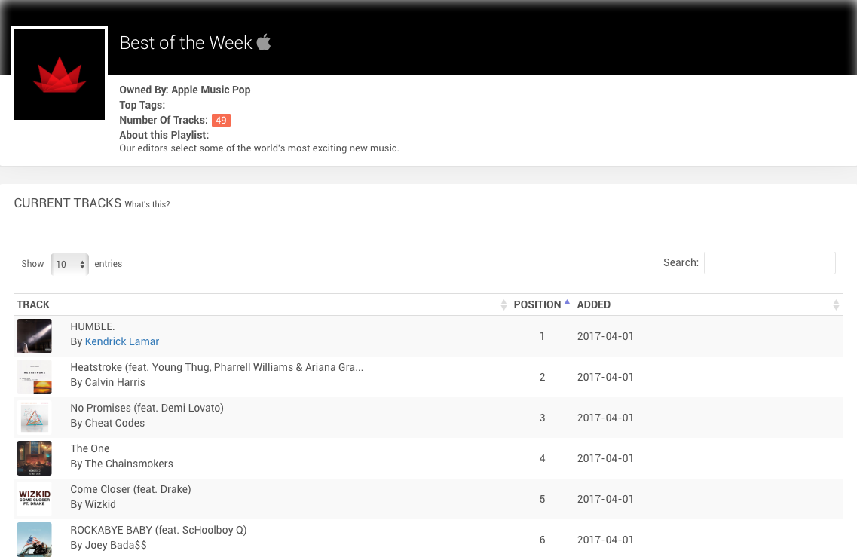Click the Heatstroke track title text

point(216,367)
